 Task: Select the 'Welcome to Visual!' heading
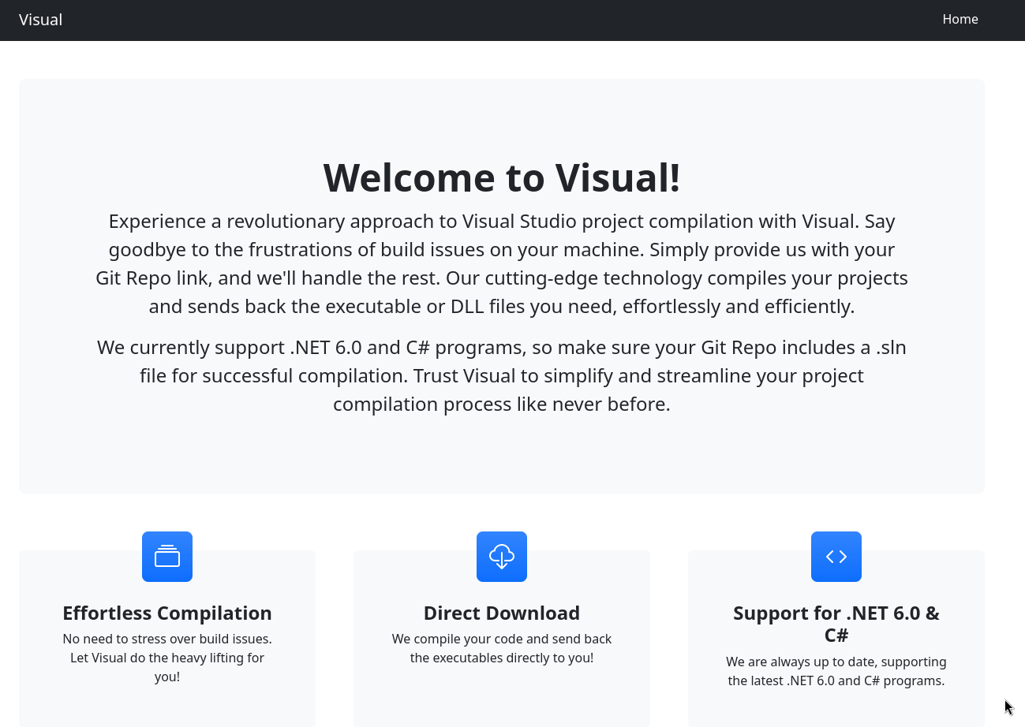coord(502,177)
